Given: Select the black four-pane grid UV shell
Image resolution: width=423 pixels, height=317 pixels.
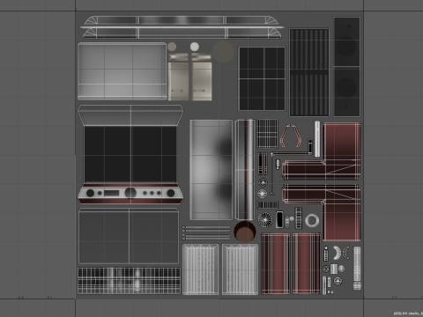Looking at the screenshot, I should click(x=262, y=78).
